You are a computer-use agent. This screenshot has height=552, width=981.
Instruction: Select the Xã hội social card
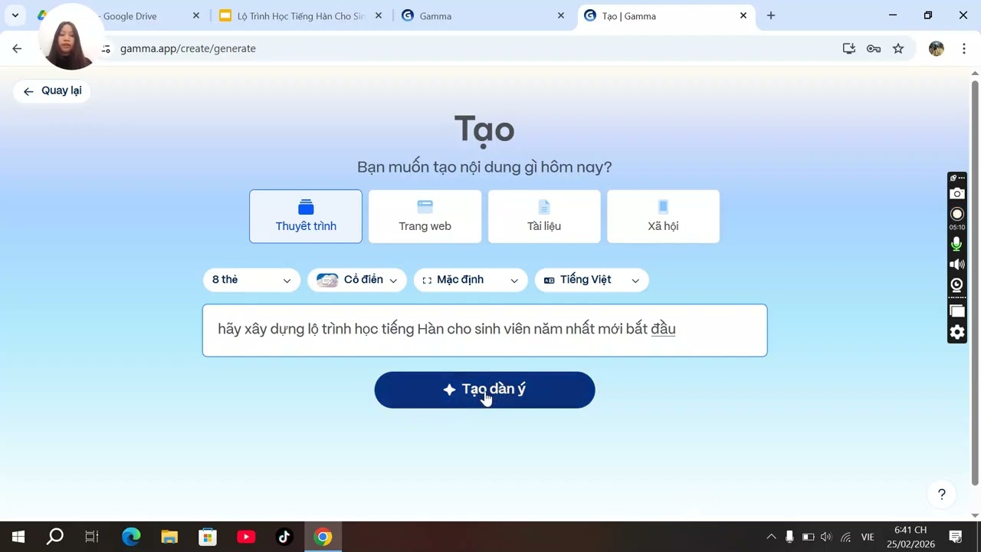[x=663, y=216]
